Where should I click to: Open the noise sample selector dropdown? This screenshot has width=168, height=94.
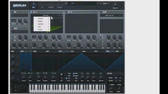pos(20,32)
